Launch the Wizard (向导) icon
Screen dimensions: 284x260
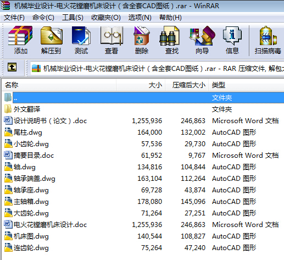202,36
